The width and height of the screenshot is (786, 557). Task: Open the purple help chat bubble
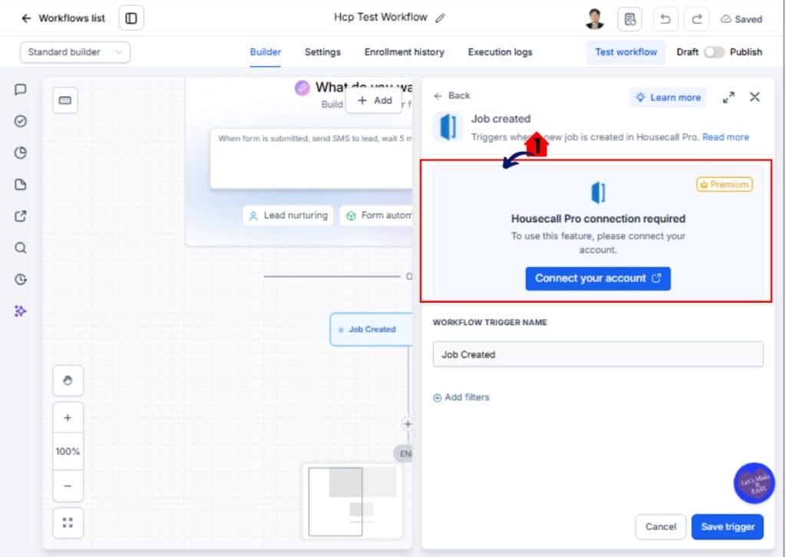pyautogui.click(x=755, y=483)
